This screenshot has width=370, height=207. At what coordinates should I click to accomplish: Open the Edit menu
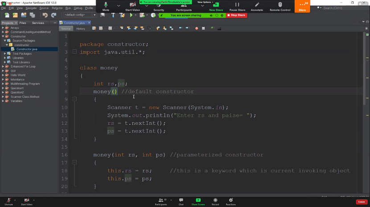(x=11, y=8)
